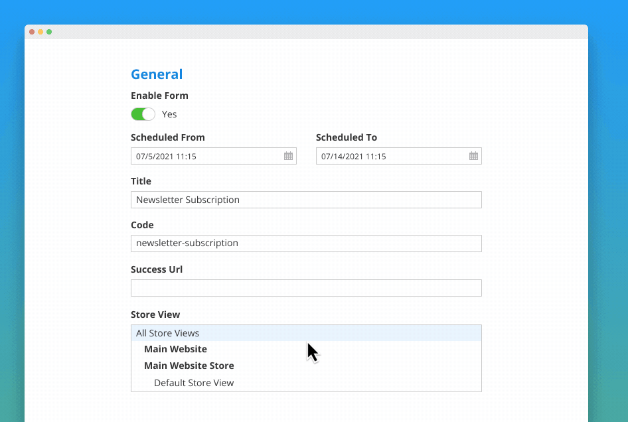
Task: Open the Scheduled To calendar picker
Action: click(x=473, y=156)
